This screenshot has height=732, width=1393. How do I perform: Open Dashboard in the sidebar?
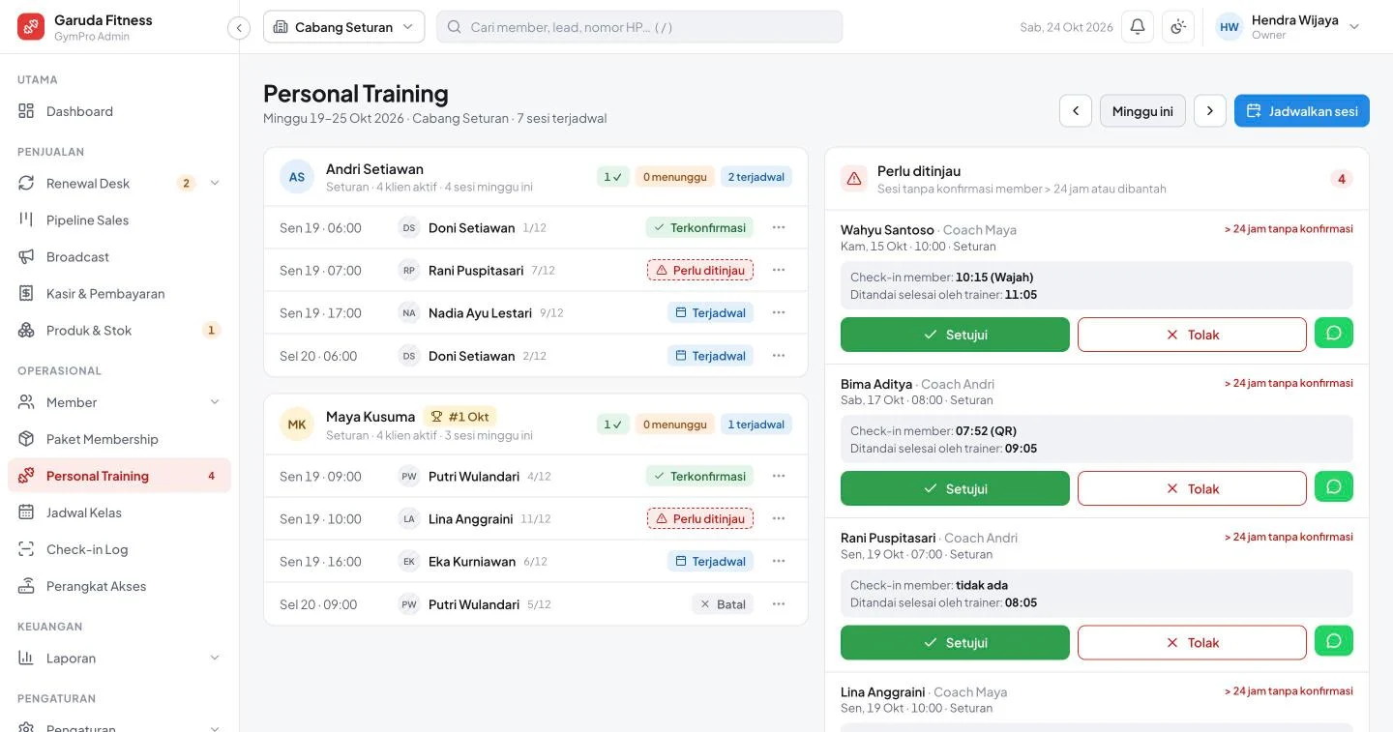click(119, 111)
